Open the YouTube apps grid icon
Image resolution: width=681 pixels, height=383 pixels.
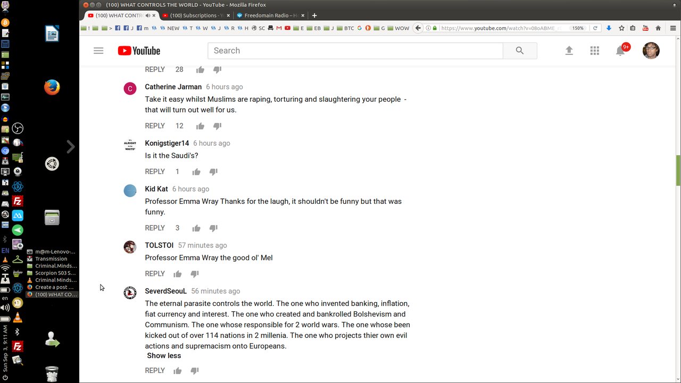pyautogui.click(x=595, y=51)
